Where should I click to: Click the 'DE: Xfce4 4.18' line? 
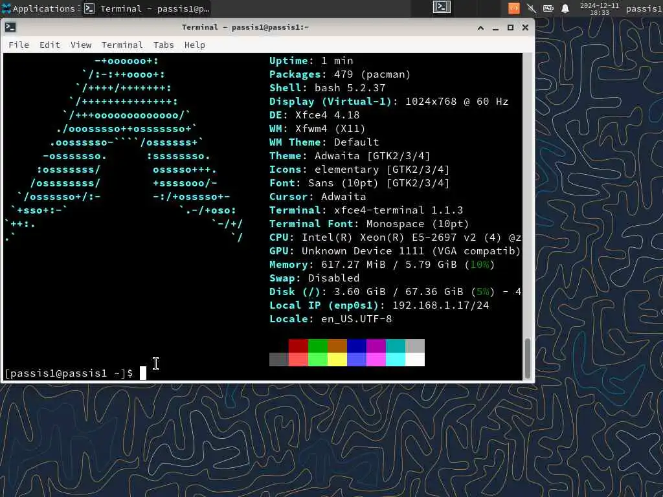(314, 115)
